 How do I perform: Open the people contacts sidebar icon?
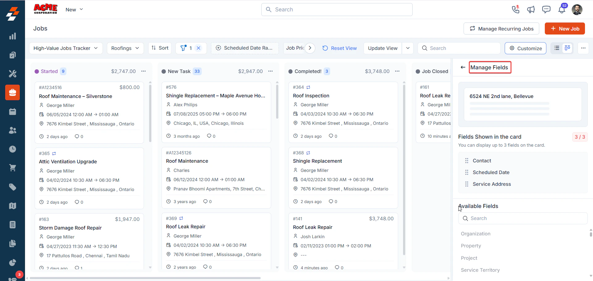tap(12, 130)
